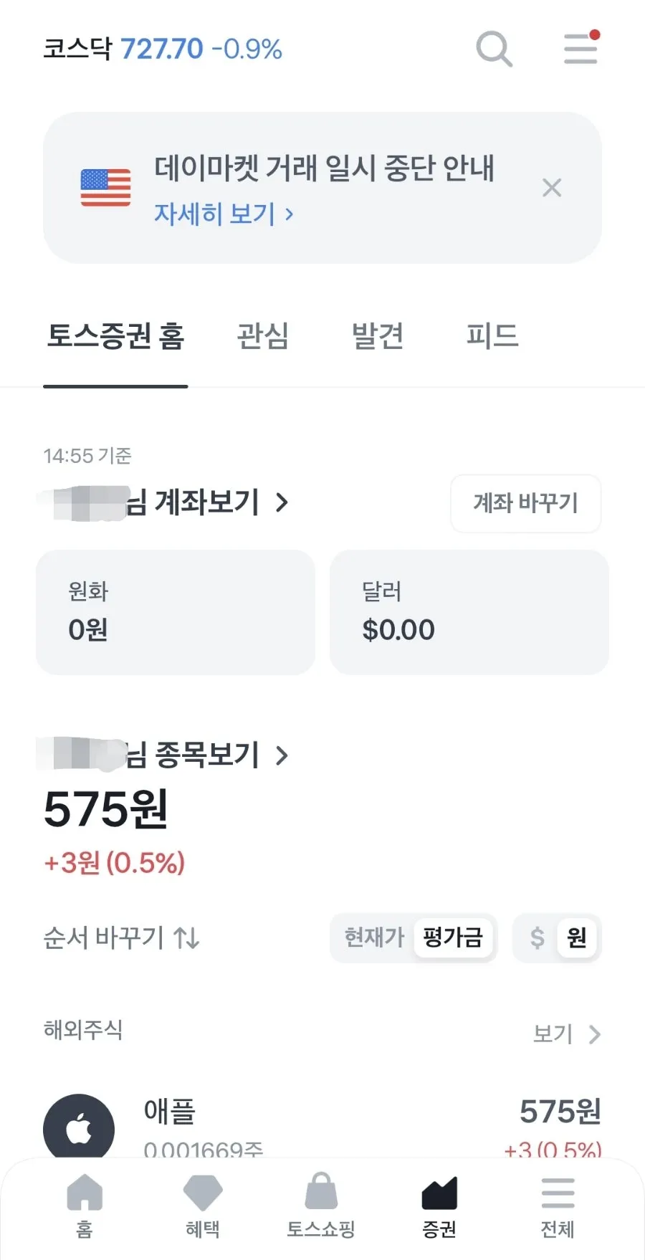Open 토스쇼핑 shopping bag icon
The width and height of the screenshot is (645, 1260).
coord(321,1206)
